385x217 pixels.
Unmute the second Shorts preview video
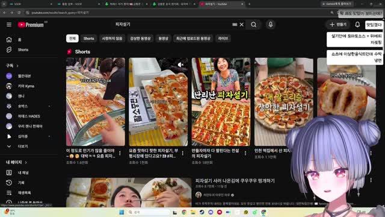(180, 64)
